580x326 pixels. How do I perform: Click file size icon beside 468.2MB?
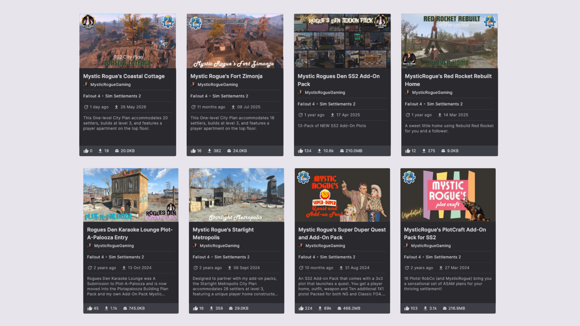click(x=339, y=308)
